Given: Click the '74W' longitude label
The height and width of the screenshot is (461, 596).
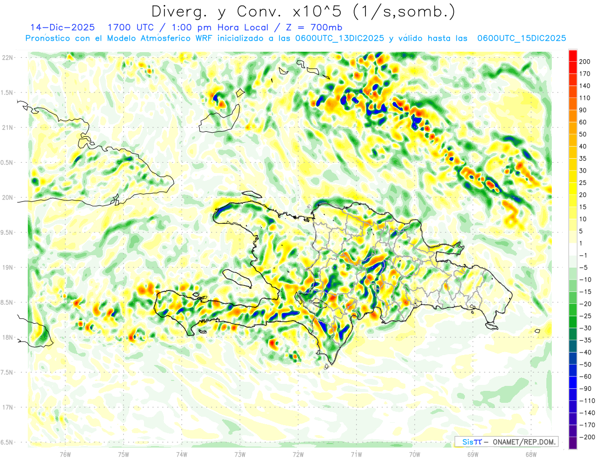Looking at the screenshot, I should tap(182, 454).
